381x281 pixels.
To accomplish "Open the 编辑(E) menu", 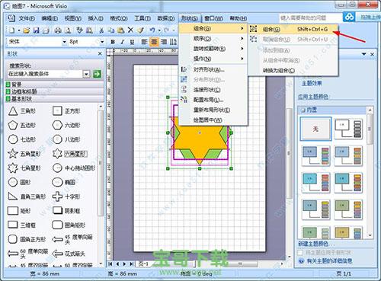I will 50,18.
